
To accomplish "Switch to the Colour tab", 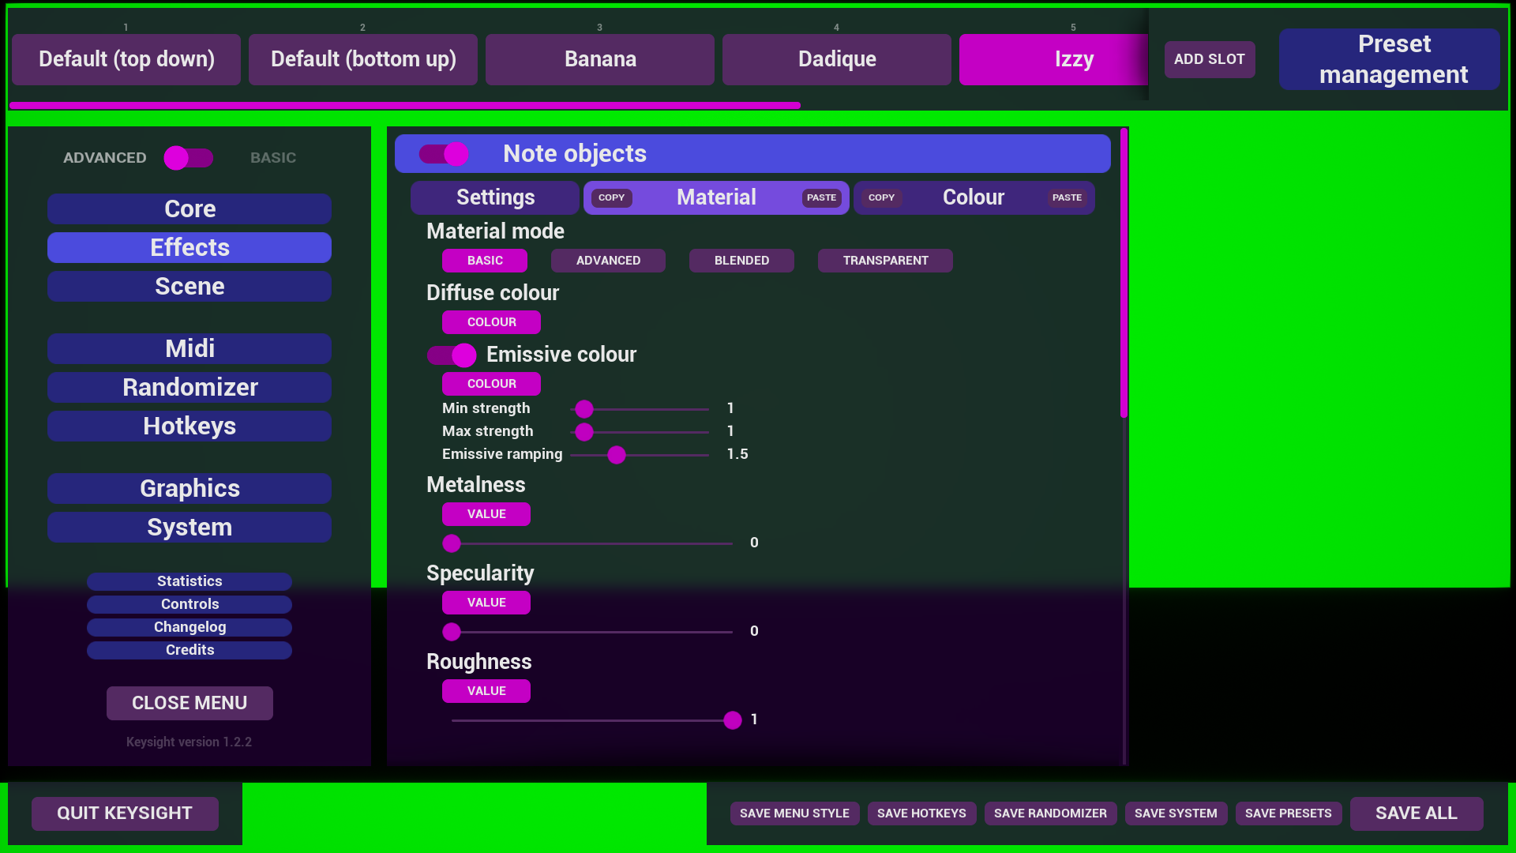I will pos(973,197).
